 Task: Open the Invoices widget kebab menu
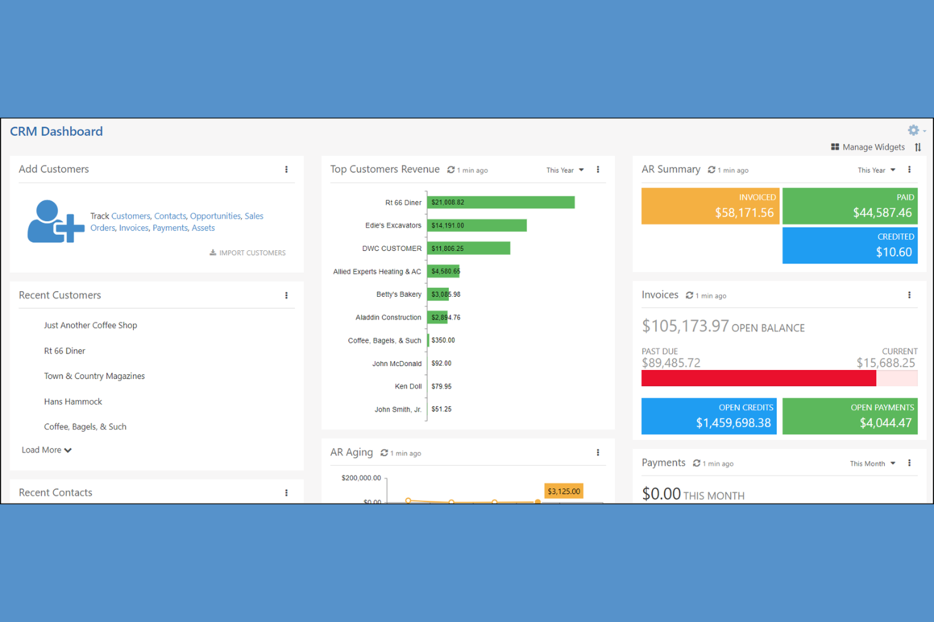coord(909,295)
